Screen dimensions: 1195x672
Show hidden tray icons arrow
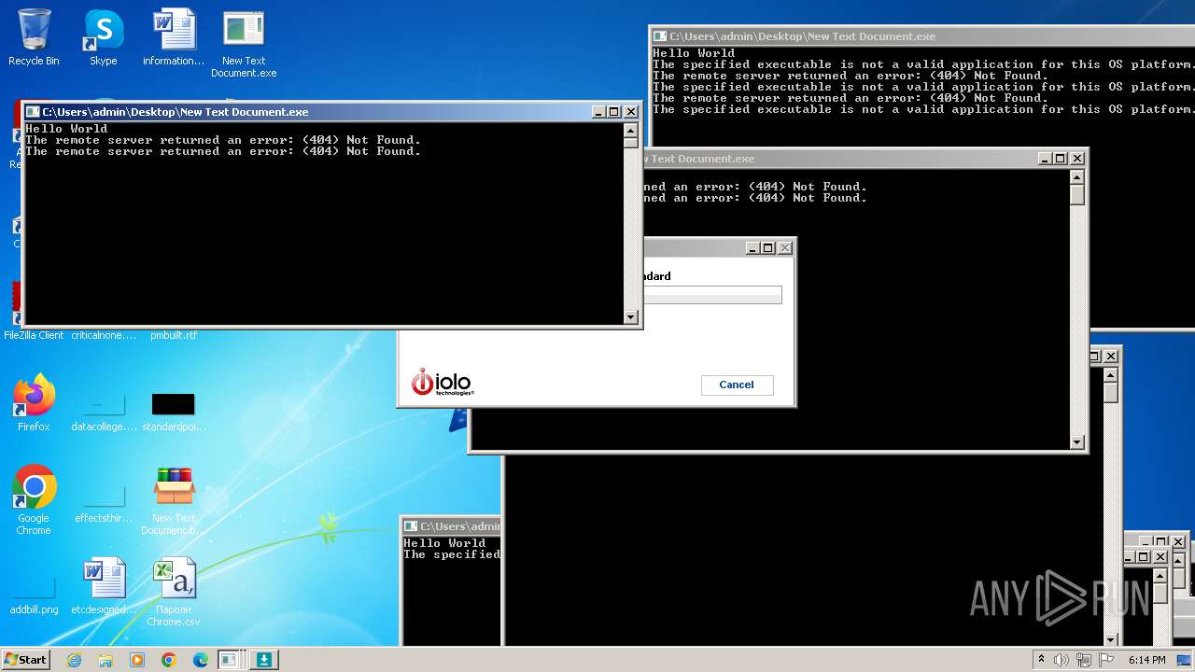click(x=1041, y=659)
